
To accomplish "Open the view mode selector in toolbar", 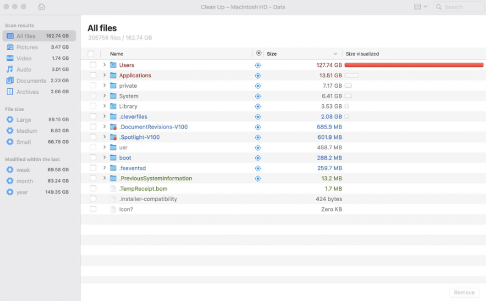I will tap(420, 7).
